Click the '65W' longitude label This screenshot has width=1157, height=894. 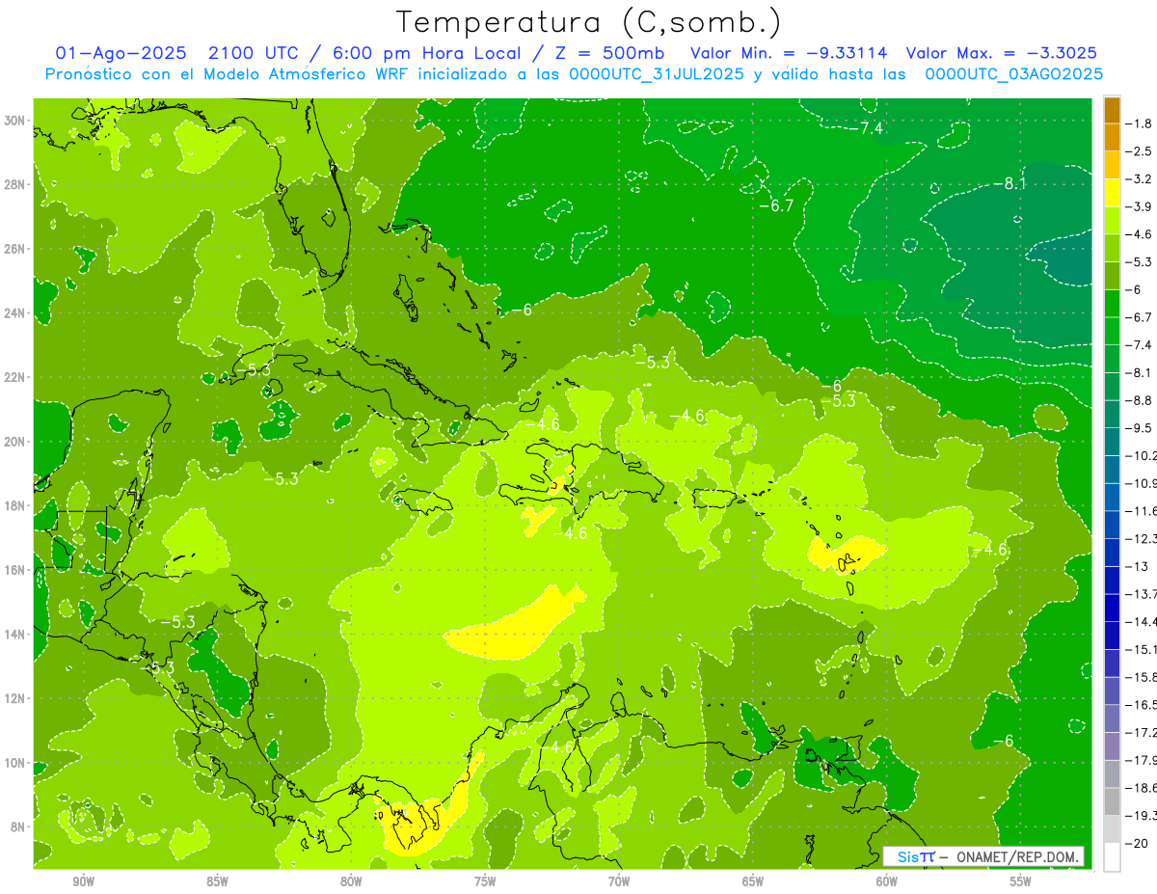753,881
